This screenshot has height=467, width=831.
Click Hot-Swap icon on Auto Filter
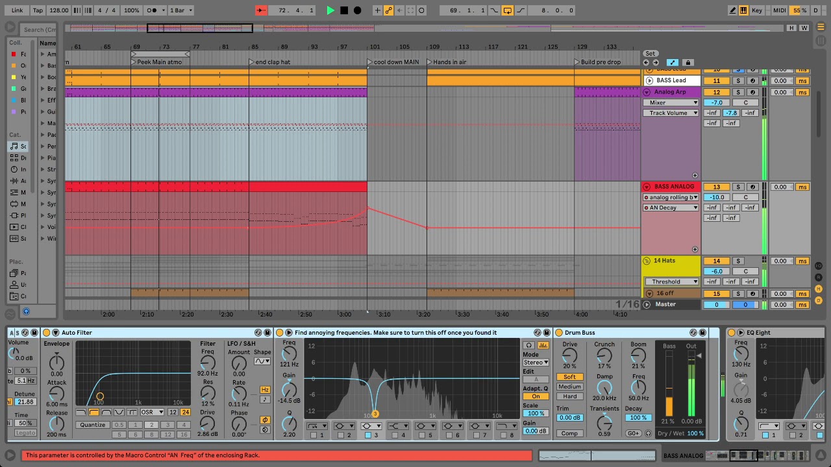(x=257, y=333)
